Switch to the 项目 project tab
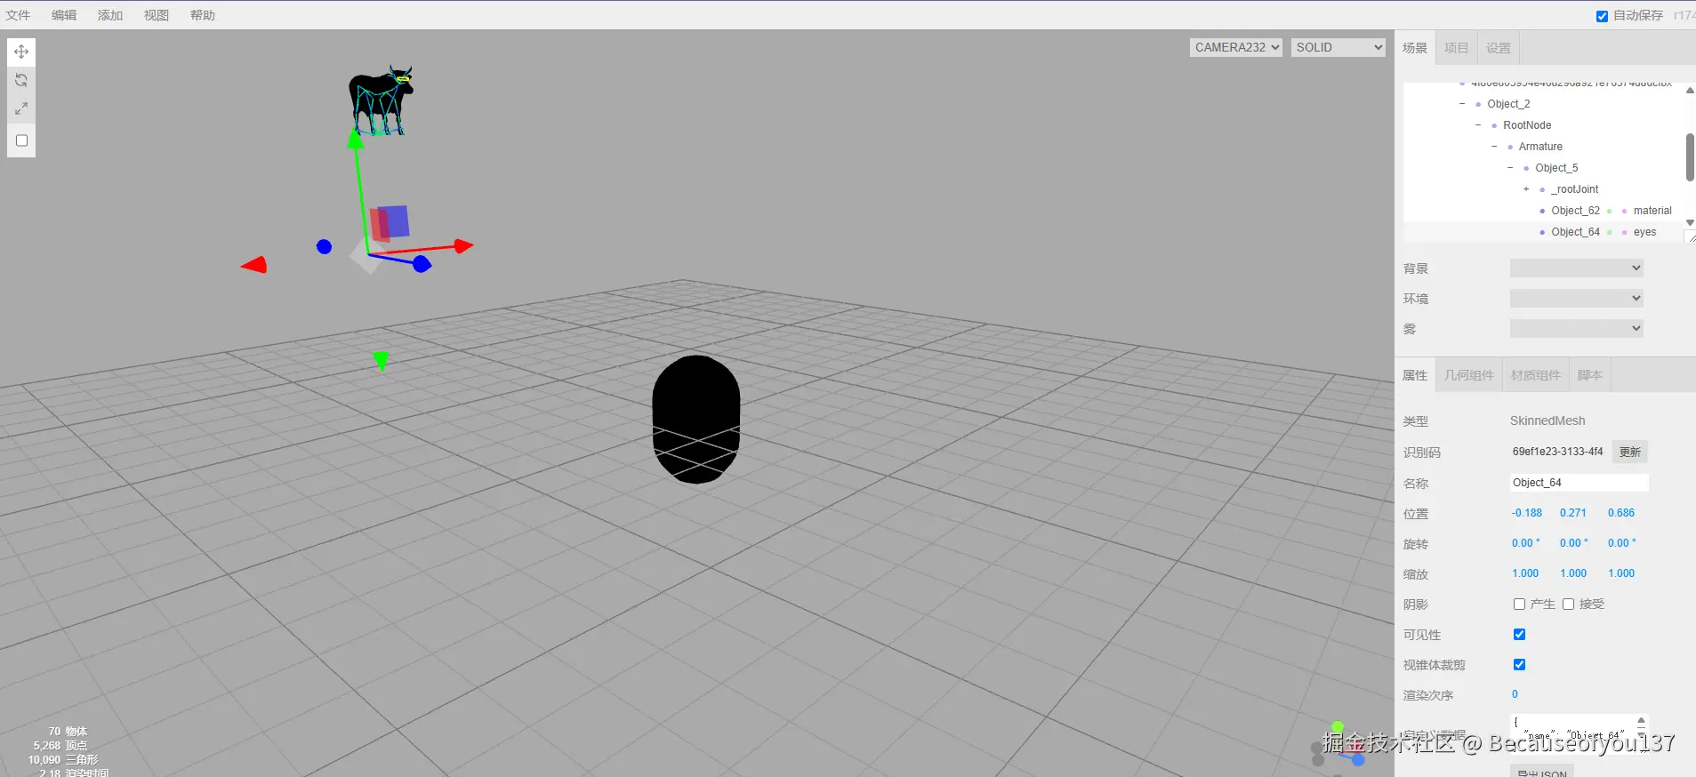Screen dimensions: 1696x777 click(1457, 48)
